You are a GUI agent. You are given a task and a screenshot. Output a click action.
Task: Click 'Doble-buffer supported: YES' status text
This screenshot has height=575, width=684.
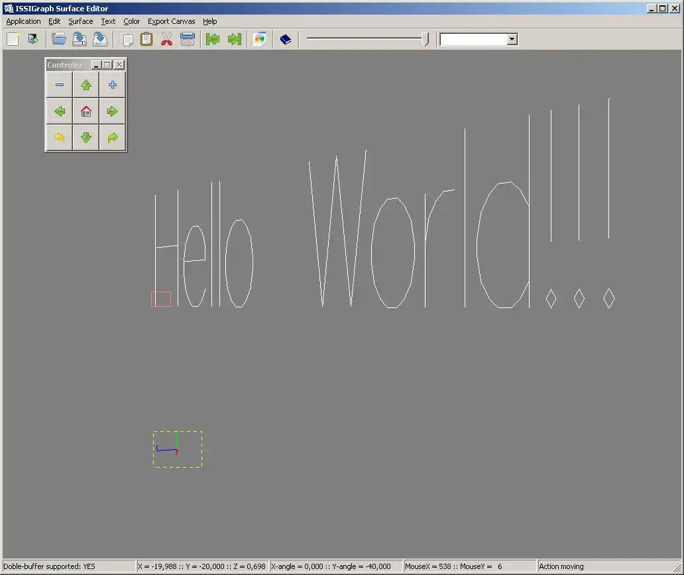pos(49,566)
